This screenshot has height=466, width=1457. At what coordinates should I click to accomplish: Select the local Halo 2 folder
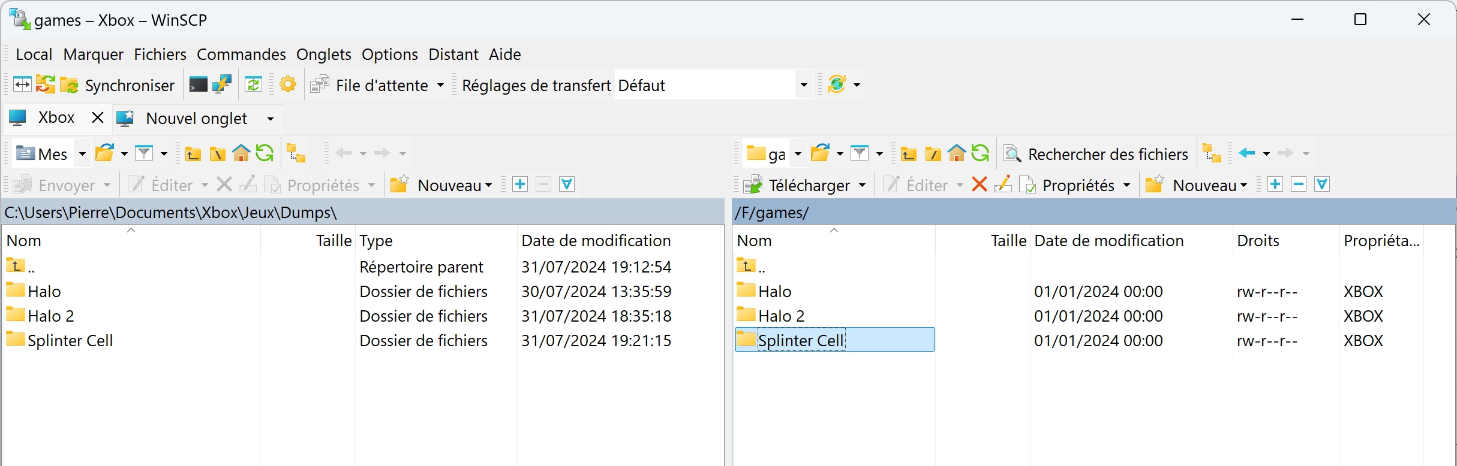click(x=51, y=316)
